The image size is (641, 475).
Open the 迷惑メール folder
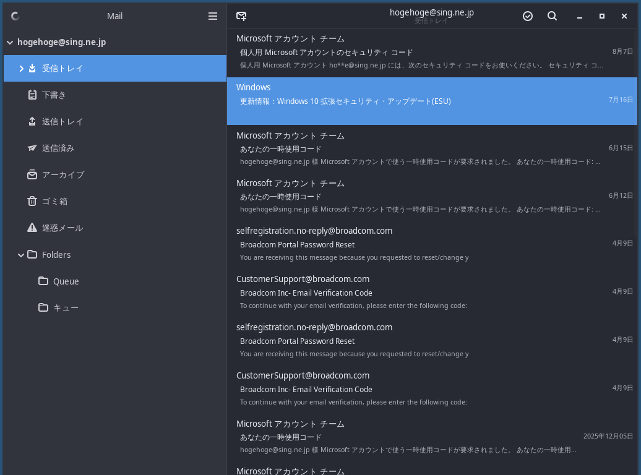115,228
